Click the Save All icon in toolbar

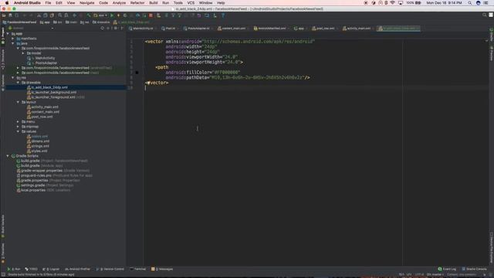(10, 15)
